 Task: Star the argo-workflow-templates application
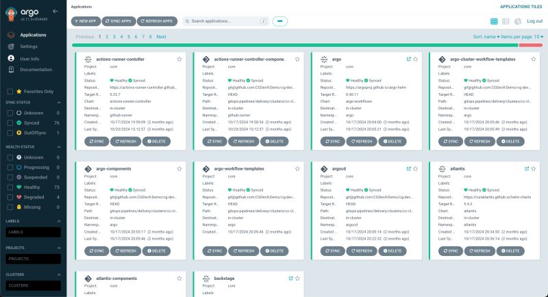coord(297,168)
